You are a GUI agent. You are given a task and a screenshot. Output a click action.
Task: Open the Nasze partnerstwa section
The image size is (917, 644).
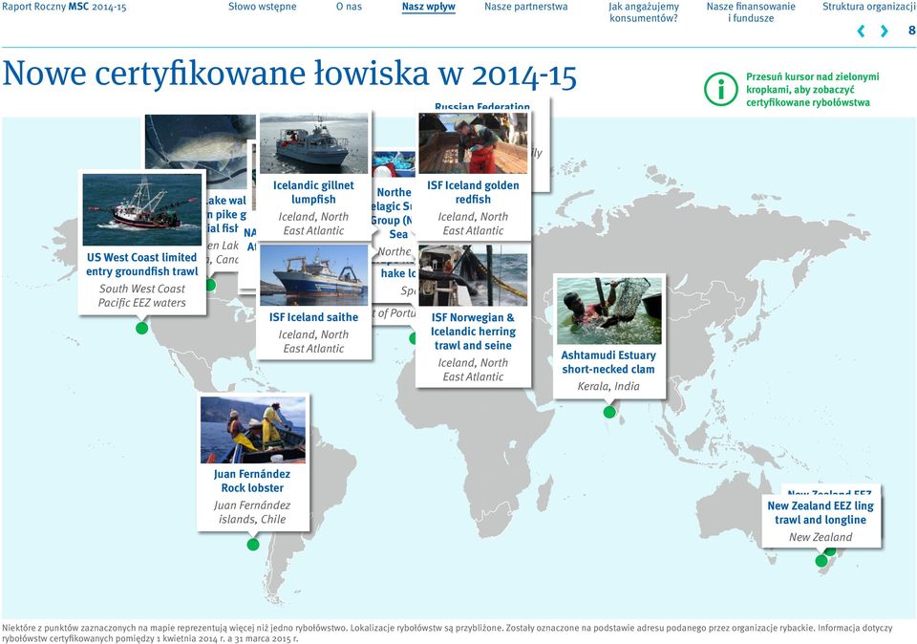tap(525, 7)
